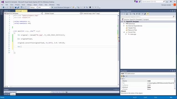Click Solution Explorer Sync with Active Document icon
The height and width of the screenshot is (99, 177).
pos(134,14)
